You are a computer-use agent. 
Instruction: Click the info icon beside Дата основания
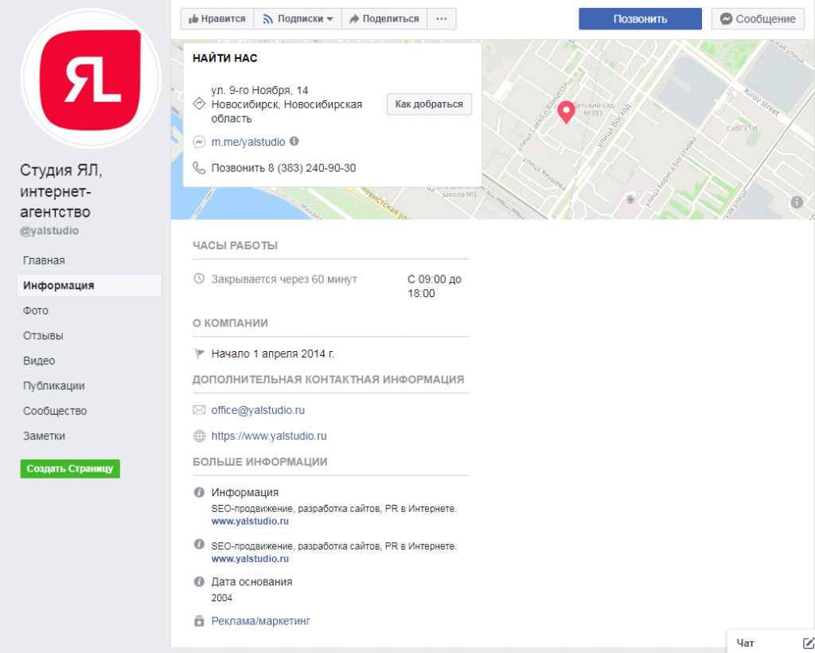click(x=199, y=581)
